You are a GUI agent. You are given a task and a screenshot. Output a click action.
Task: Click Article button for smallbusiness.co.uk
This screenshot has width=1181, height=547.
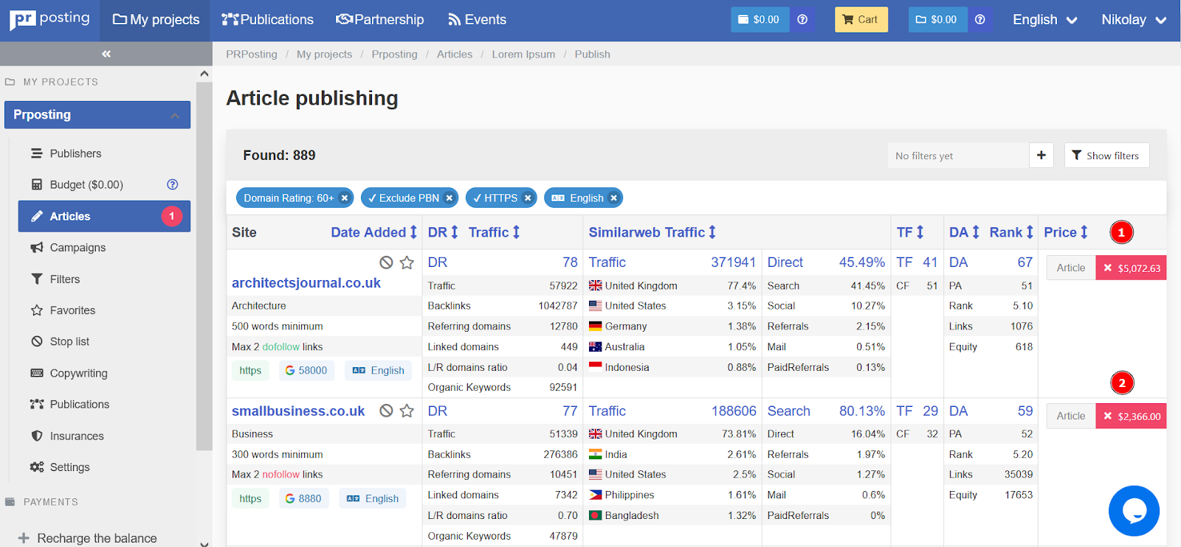click(1071, 416)
